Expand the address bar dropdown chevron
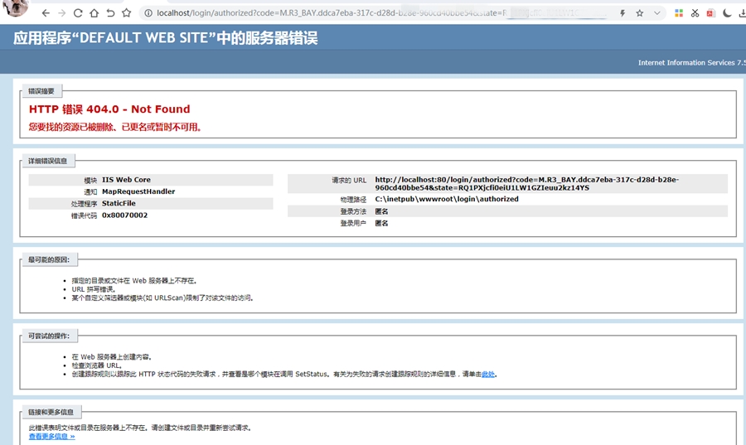This screenshot has width=746, height=445. tap(657, 13)
